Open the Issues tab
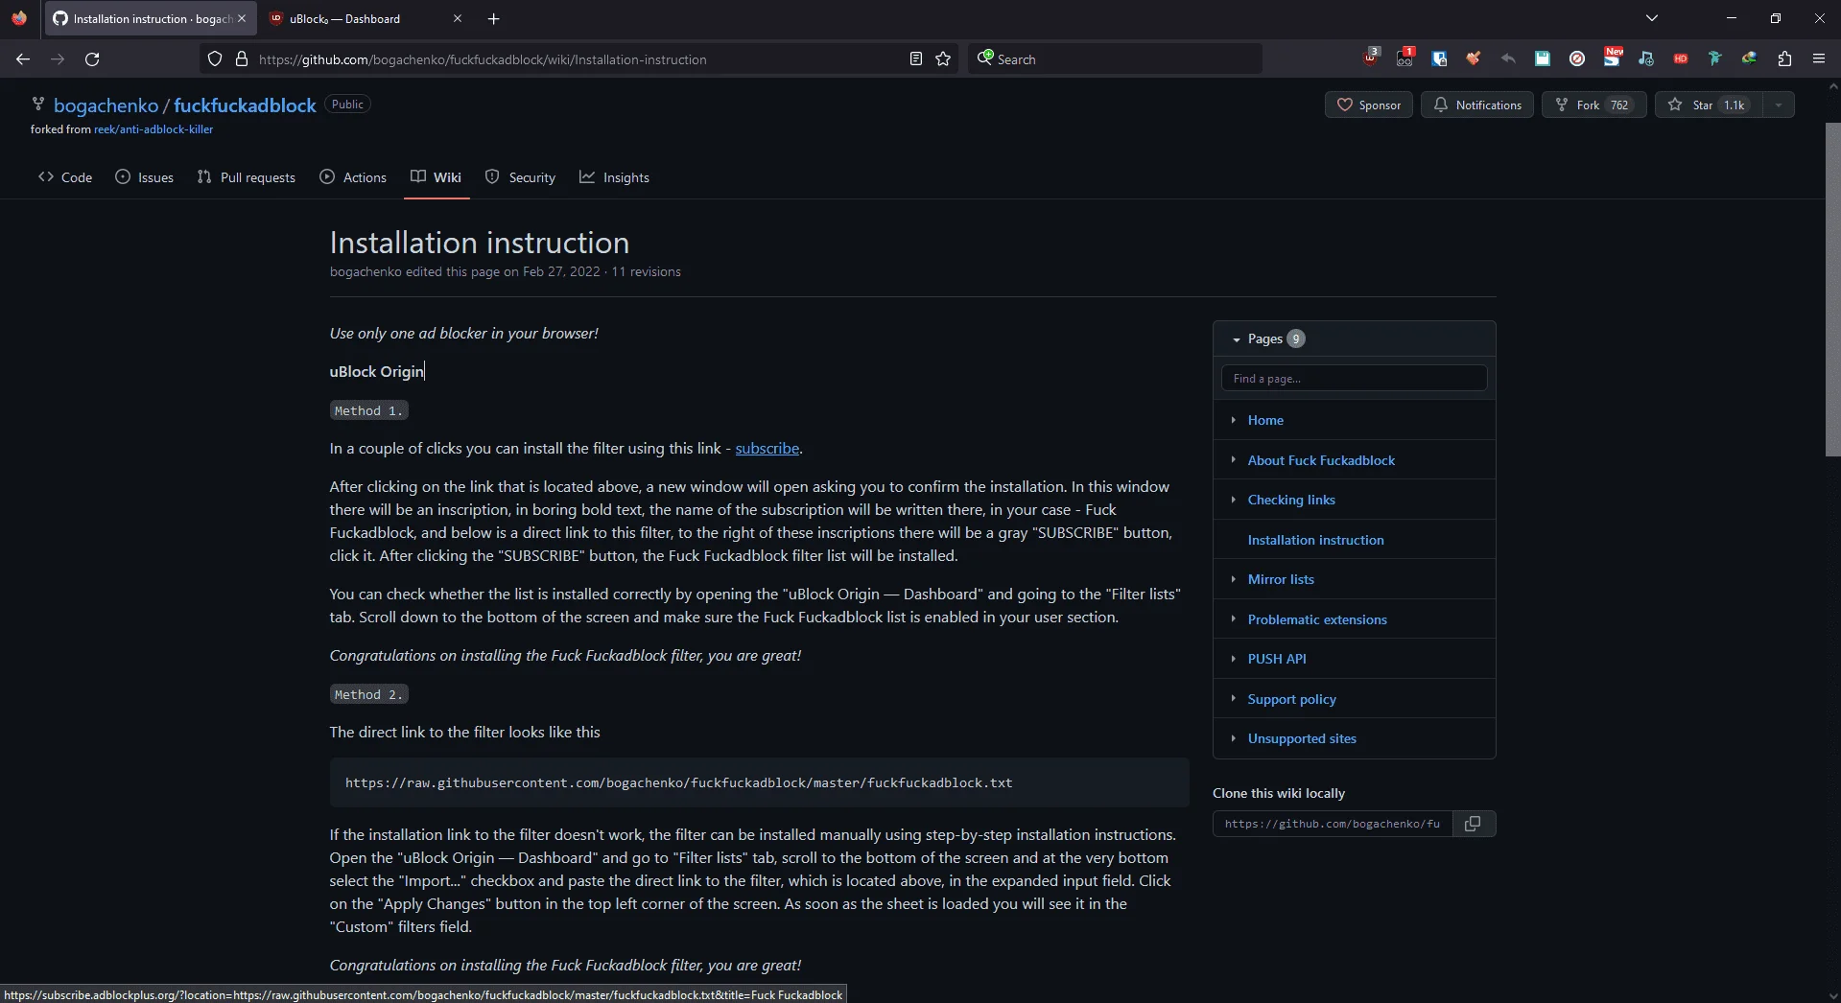This screenshot has width=1841, height=1003. click(x=144, y=177)
